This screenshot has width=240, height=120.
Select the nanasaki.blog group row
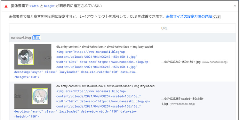tap(123, 38)
